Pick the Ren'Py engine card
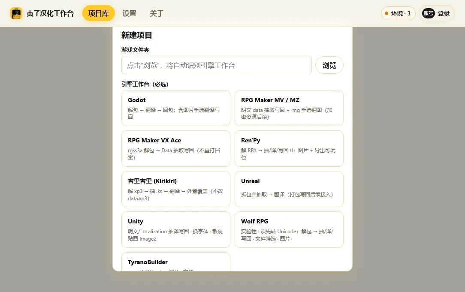The width and height of the screenshot is (465, 292). [x=289, y=148]
